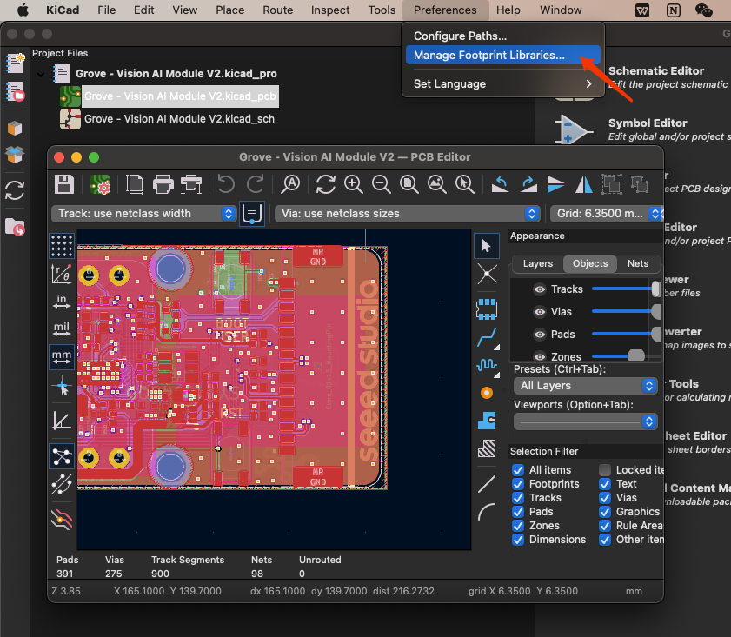
Task: Open the All Layers presets dropdown
Action: (586, 386)
